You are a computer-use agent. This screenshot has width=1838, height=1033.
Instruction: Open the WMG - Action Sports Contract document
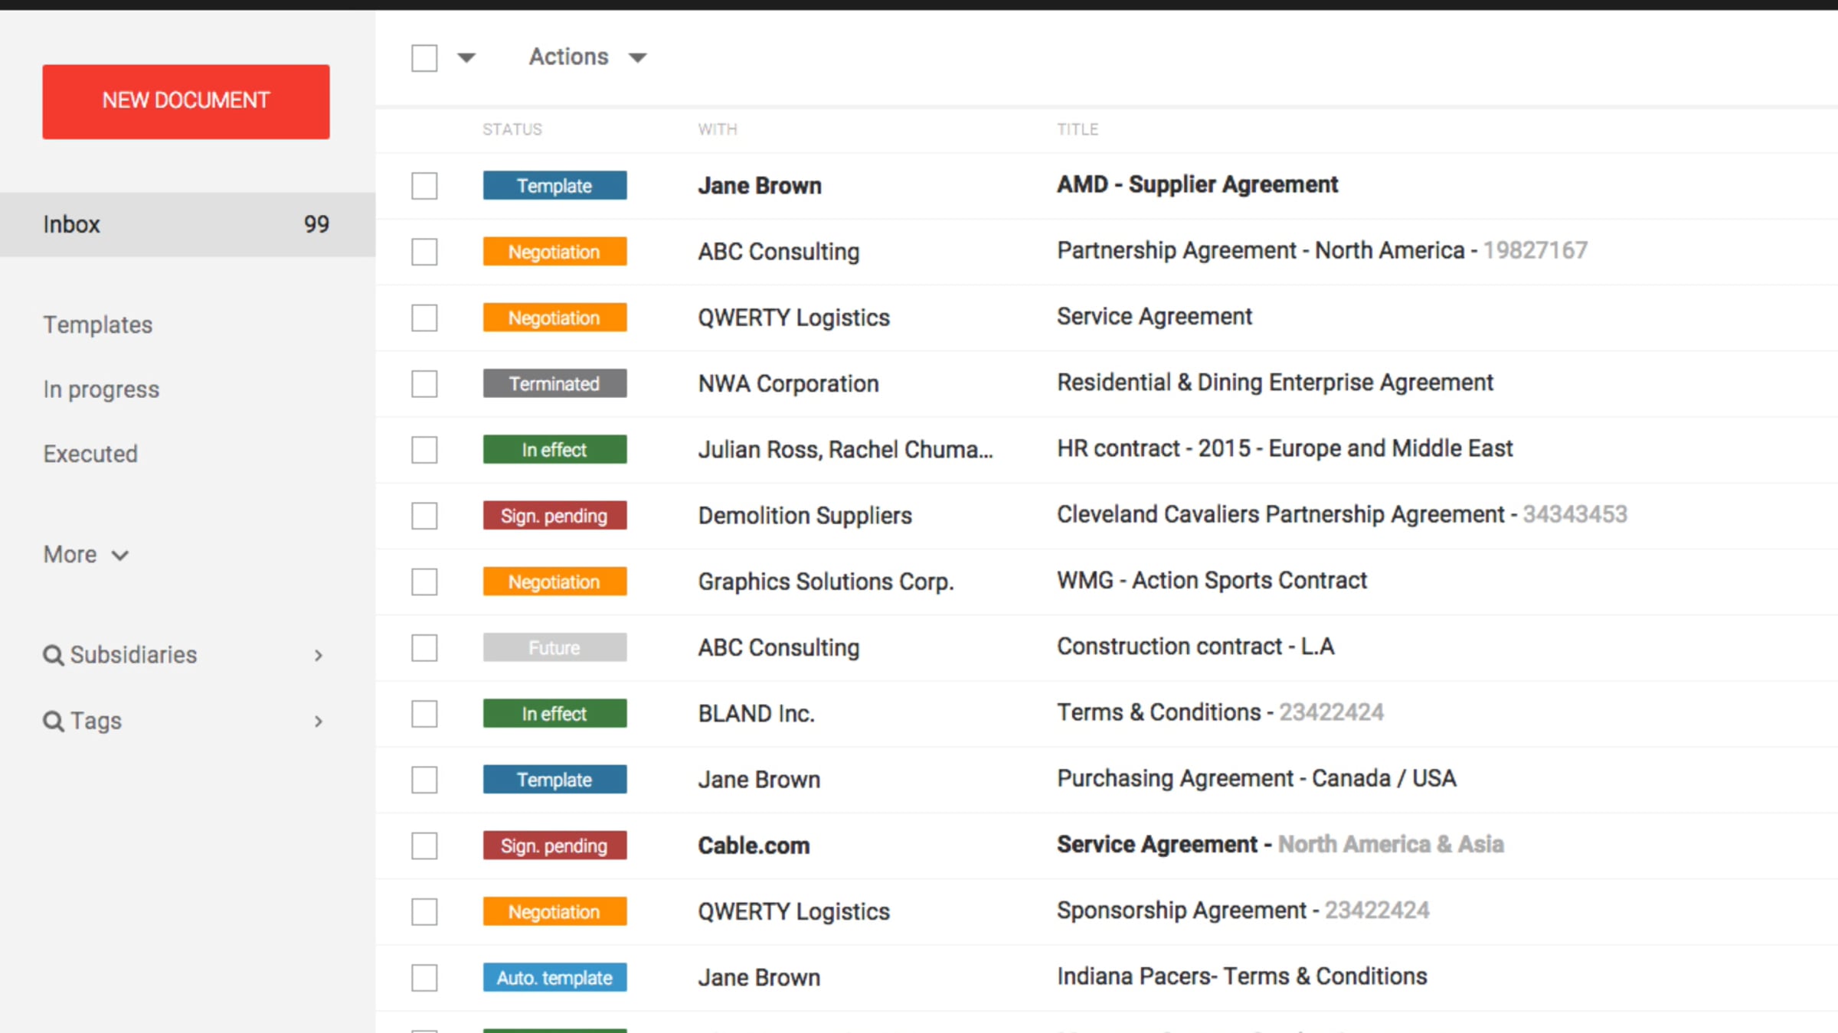(1212, 581)
